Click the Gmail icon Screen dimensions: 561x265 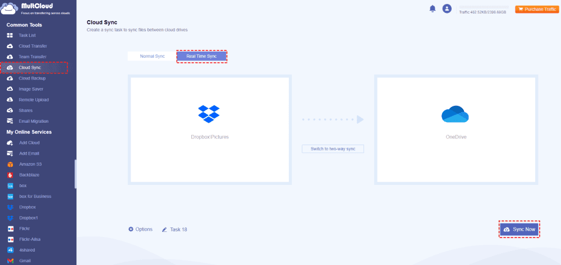tap(10, 261)
